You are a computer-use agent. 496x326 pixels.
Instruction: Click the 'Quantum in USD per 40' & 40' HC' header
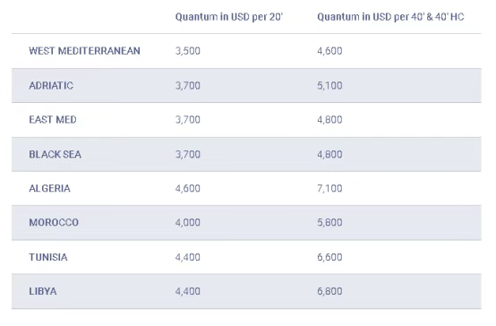[x=390, y=17]
